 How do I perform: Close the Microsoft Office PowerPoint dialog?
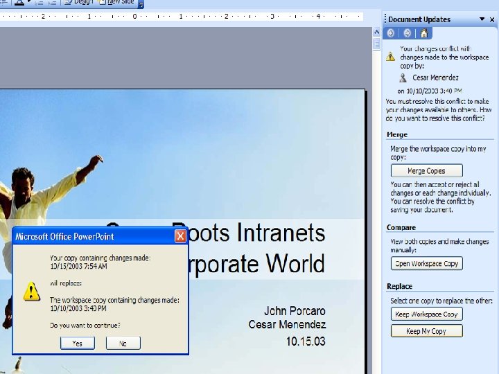(x=180, y=236)
